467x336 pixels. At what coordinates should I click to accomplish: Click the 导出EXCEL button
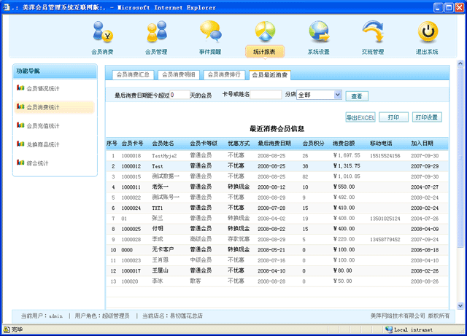(360, 117)
